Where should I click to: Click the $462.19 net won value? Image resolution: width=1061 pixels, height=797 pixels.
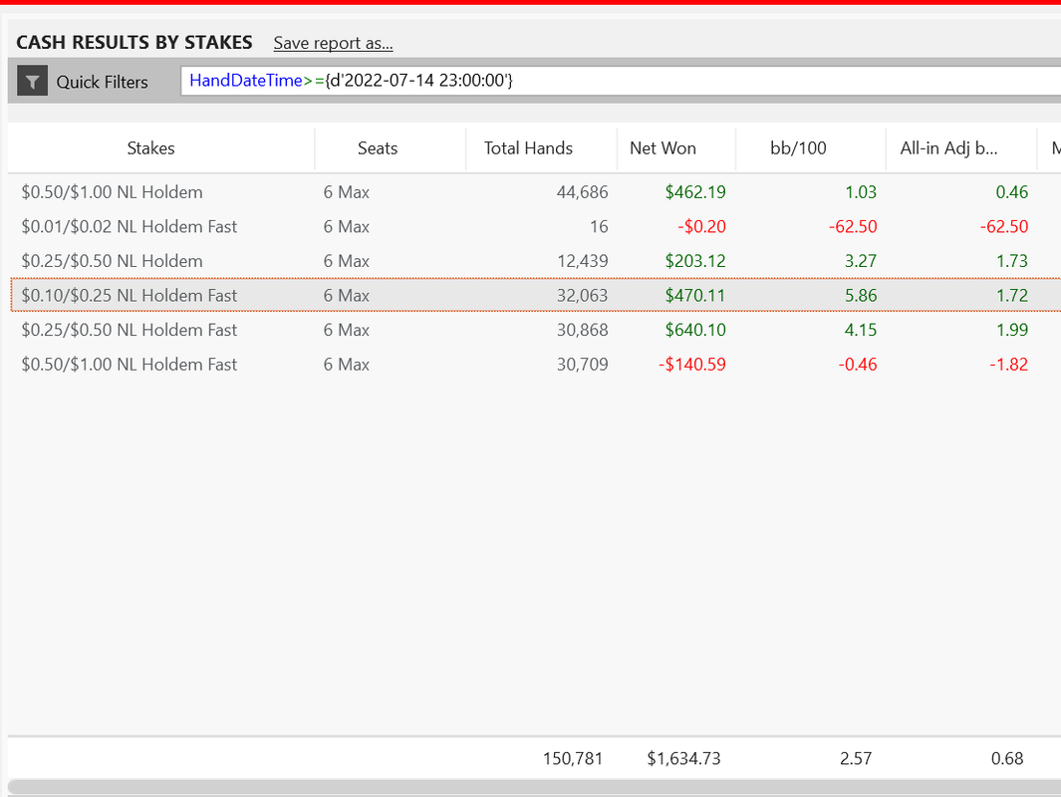click(695, 192)
